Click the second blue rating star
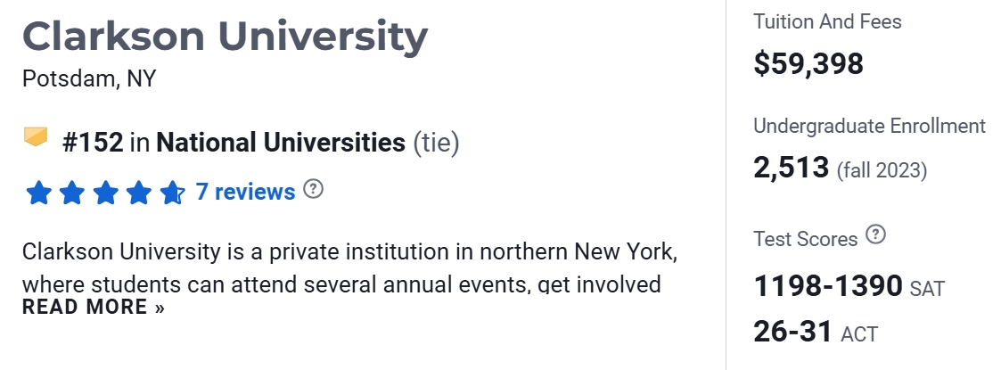The height and width of the screenshot is (370, 1001). pos(71,192)
